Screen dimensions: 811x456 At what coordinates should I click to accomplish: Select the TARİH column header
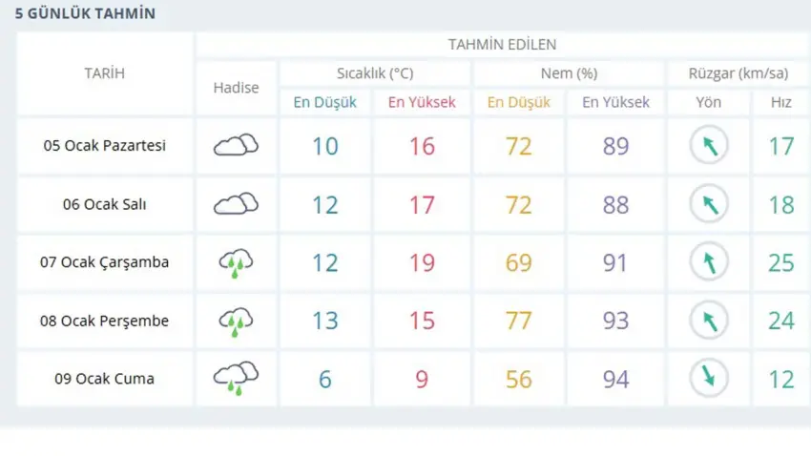click(105, 73)
